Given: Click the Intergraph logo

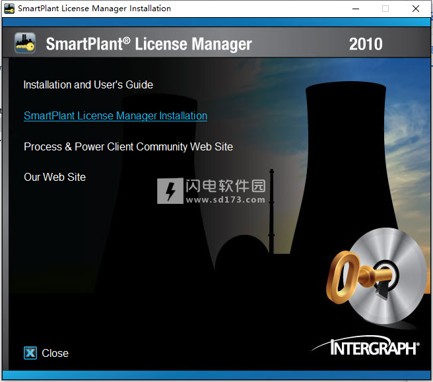Looking at the screenshot, I should pos(366,346).
